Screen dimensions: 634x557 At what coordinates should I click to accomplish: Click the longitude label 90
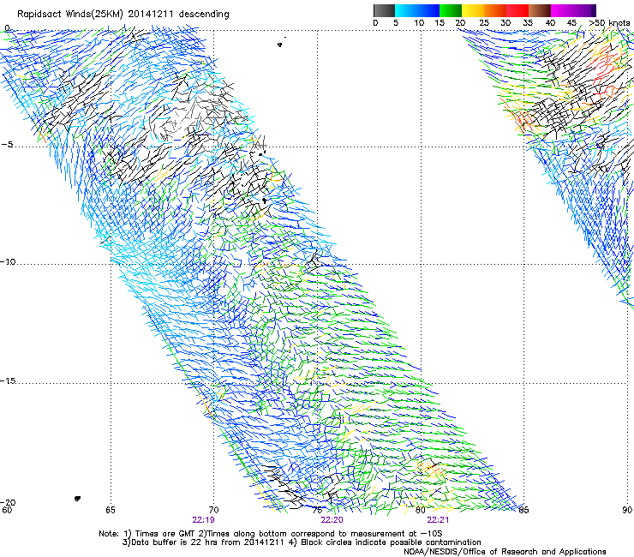tap(627, 510)
